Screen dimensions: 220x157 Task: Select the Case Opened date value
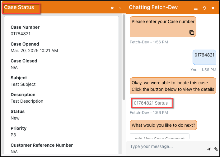point(34,51)
